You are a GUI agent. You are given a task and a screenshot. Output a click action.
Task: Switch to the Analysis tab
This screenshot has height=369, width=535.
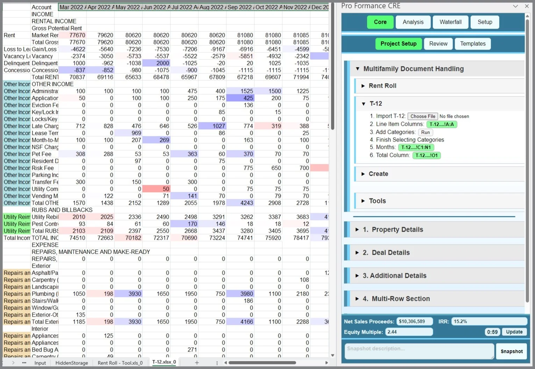[413, 22]
